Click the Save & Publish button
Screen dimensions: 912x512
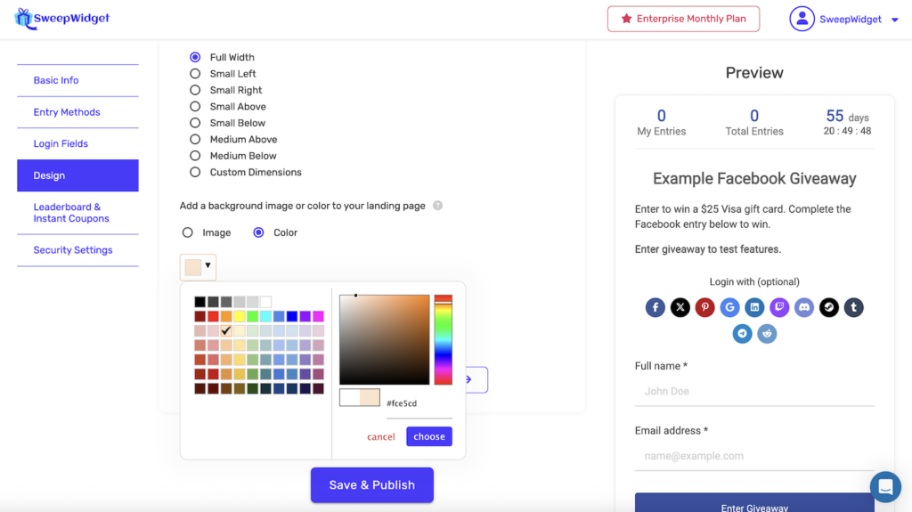pos(371,485)
